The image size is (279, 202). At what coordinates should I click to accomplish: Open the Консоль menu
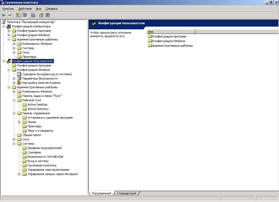click(x=8, y=9)
